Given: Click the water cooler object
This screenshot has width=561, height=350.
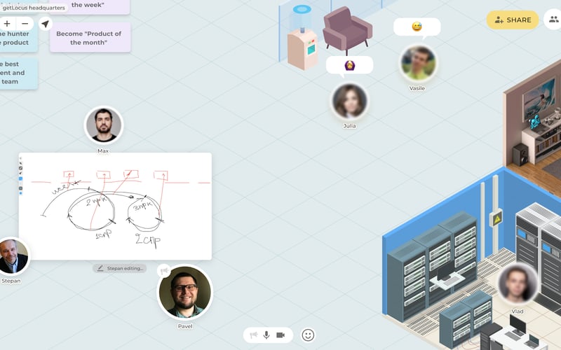Looking at the screenshot, I should 303,38.
